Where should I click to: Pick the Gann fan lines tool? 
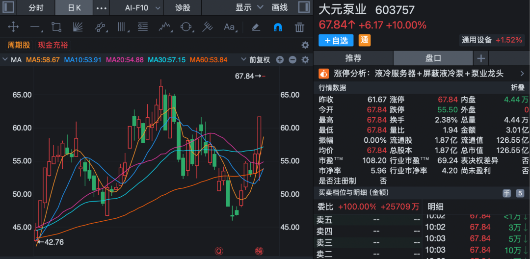78,26
